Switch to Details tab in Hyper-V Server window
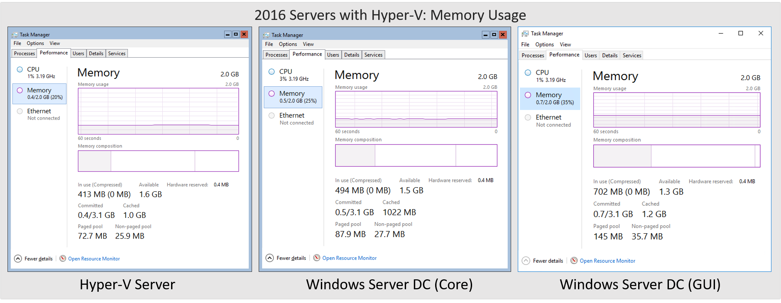The height and width of the screenshot is (303, 781). coord(96,54)
